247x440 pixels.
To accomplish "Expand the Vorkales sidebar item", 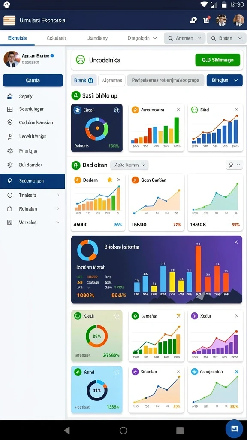I will pyautogui.click(x=33, y=222).
